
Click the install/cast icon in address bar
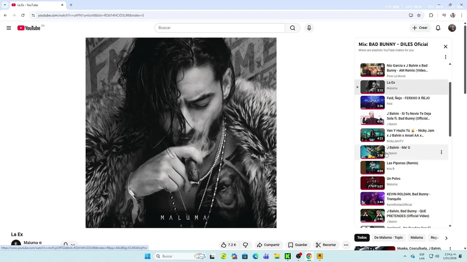click(x=411, y=15)
